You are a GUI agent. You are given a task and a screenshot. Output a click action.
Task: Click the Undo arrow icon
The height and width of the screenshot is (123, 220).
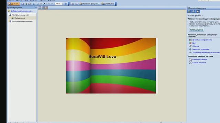coord(48,4)
